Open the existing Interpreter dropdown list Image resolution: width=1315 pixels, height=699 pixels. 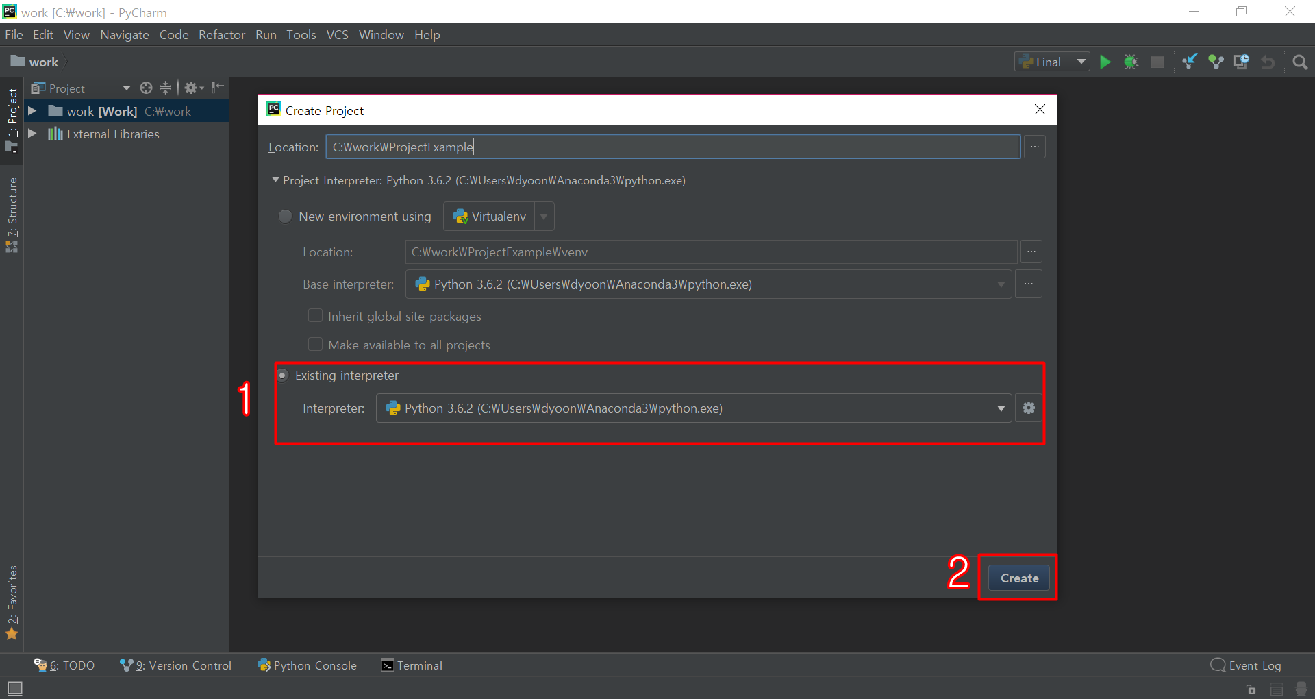[x=1001, y=408]
